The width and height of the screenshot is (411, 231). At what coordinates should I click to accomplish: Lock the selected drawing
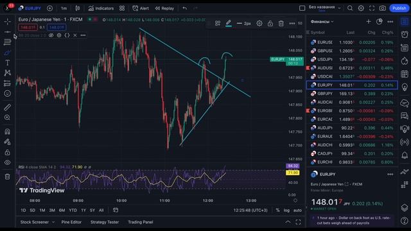[270, 23]
